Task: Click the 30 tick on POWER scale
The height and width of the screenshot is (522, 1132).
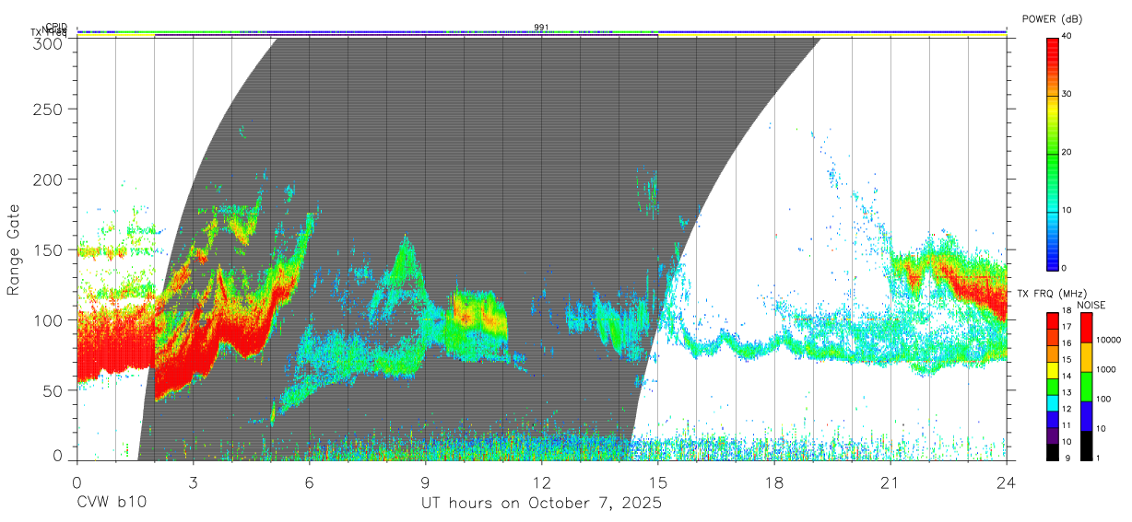Action: (1067, 94)
